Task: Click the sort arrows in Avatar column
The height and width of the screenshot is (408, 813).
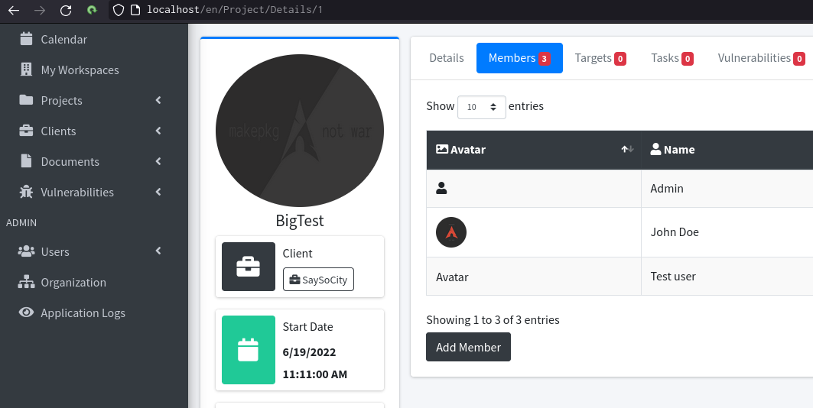Action: click(627, 149)
